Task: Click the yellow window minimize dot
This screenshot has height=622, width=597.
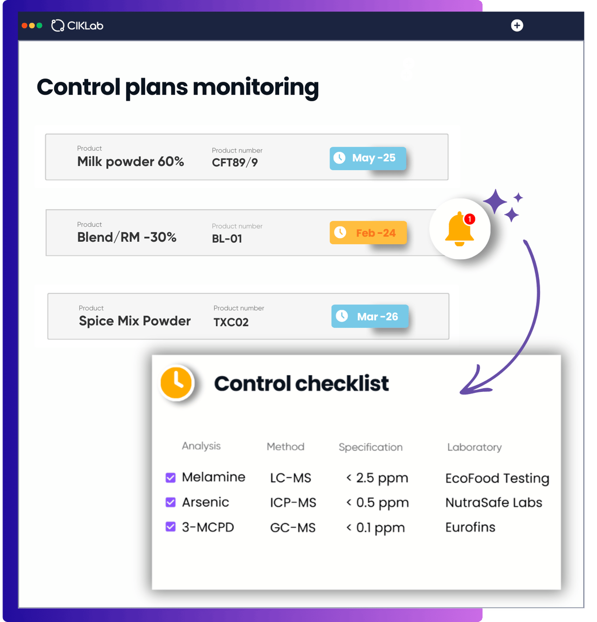Action: 32,25
